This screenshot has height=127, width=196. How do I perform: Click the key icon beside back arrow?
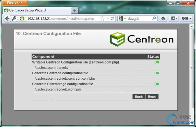tap(14, 19)
